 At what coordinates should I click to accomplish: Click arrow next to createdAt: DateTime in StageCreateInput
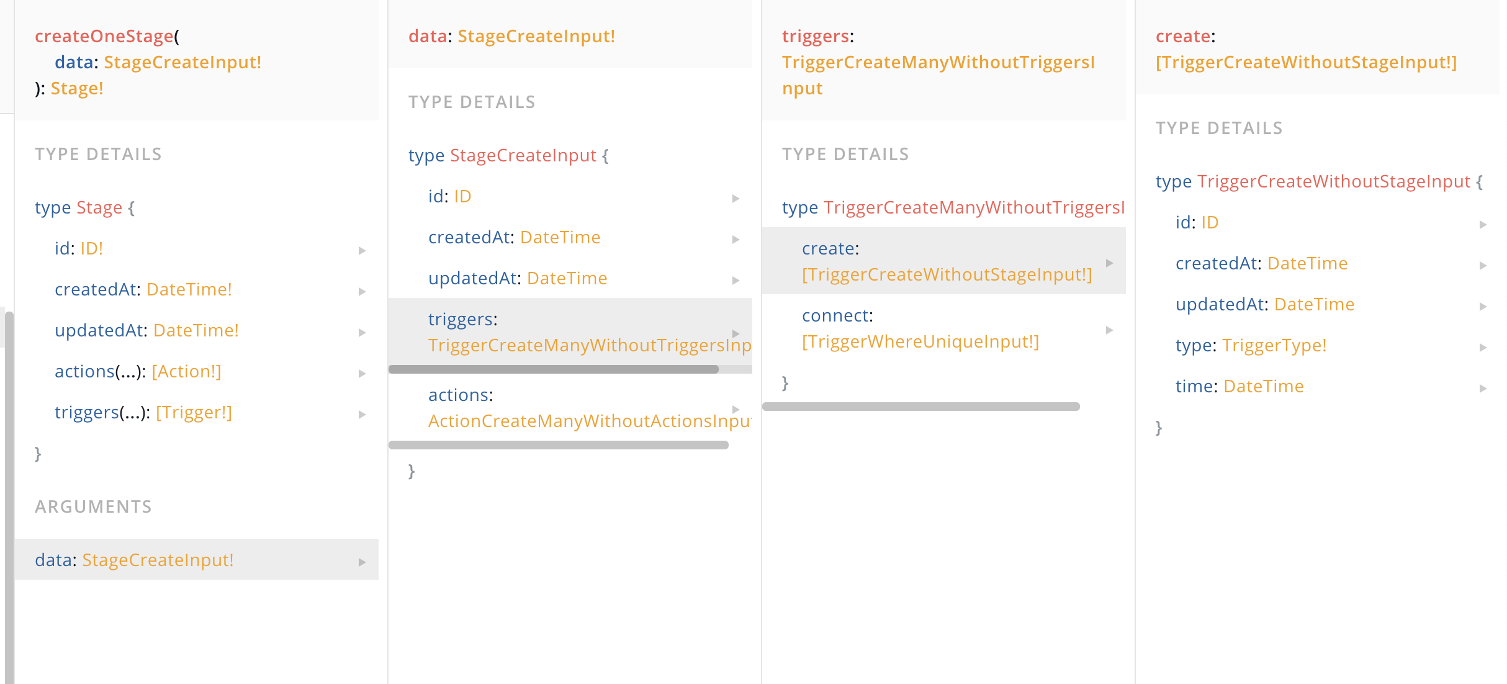click(x=736, y=239)
